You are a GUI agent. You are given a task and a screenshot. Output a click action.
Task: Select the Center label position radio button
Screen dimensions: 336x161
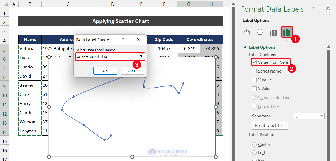click(254, 144)
